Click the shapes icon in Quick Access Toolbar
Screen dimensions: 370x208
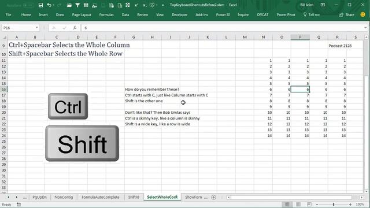point(152,5)
